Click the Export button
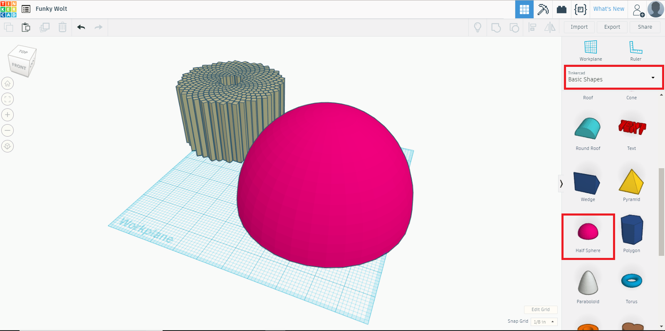 pyautogui.click(x=612, y=27)
